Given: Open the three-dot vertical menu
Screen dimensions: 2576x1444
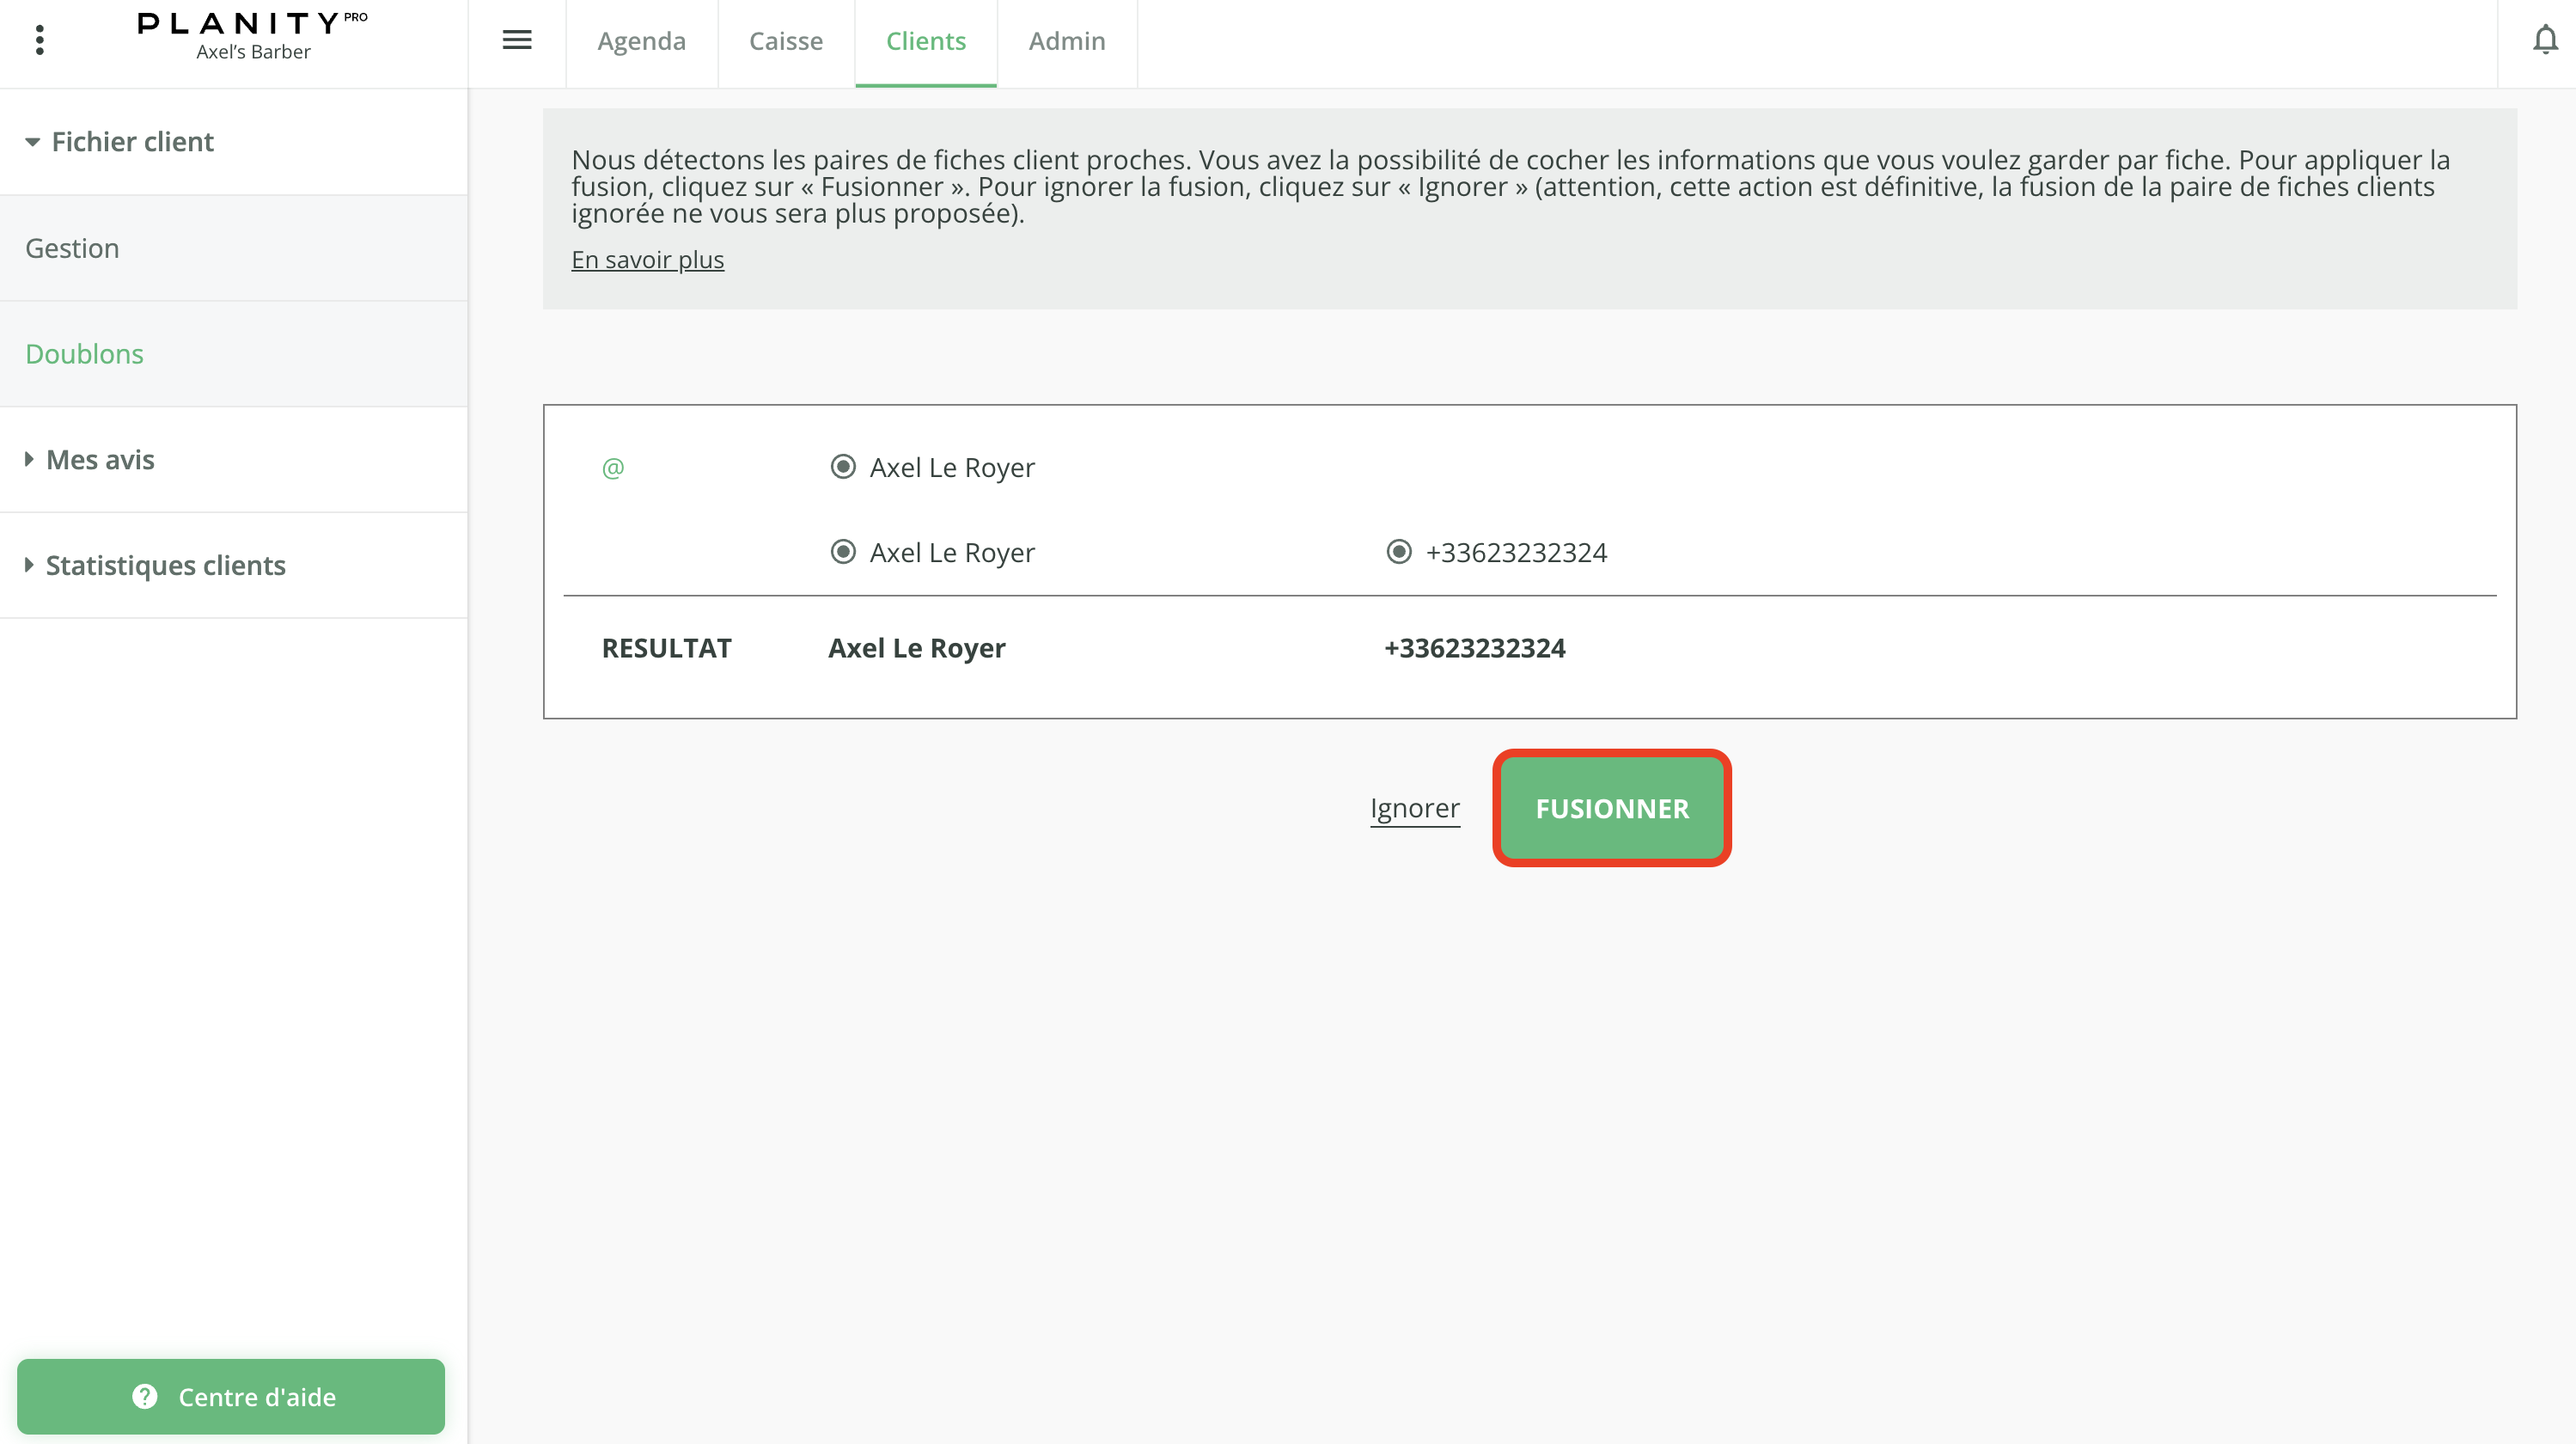Looking at the screenshot, I should click(40, 40).
